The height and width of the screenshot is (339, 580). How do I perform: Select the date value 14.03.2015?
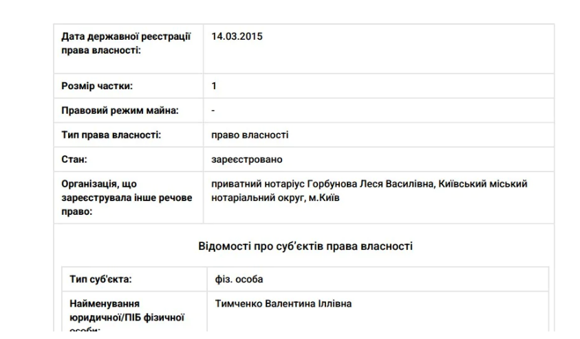pyautogui.click(x=237, y=36)
